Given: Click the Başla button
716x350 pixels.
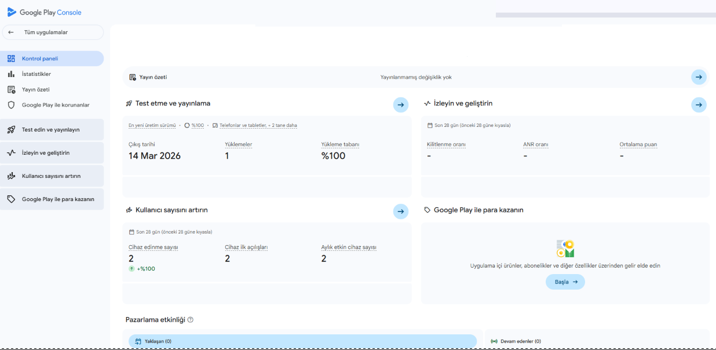Looking at the screenshot, I should click(x=565, y=282).
